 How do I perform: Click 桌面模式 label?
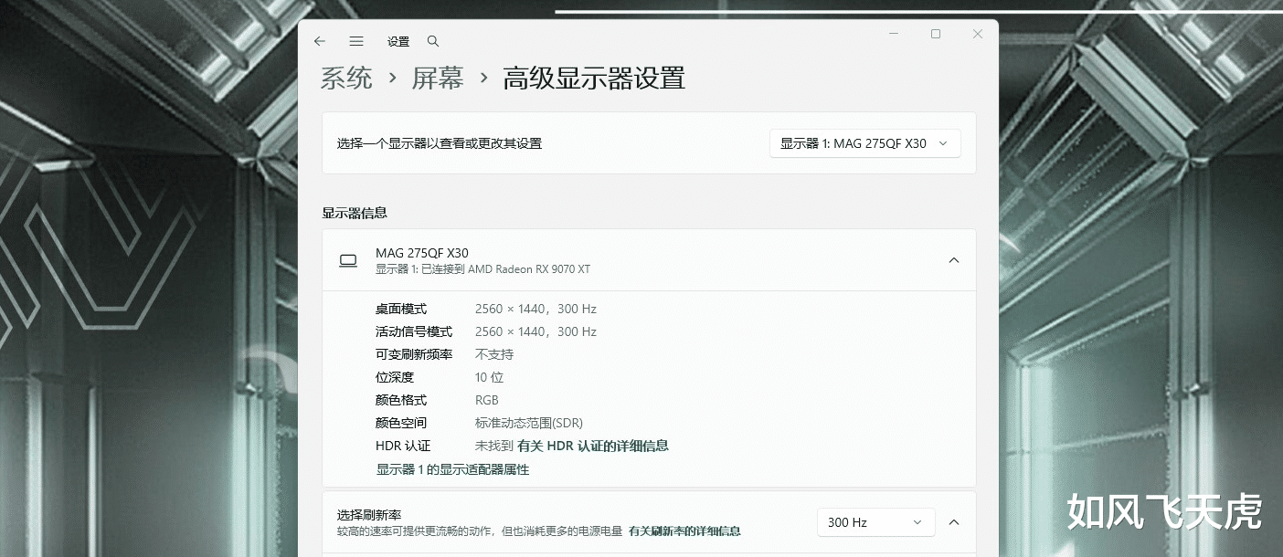[x=401, y=309]
